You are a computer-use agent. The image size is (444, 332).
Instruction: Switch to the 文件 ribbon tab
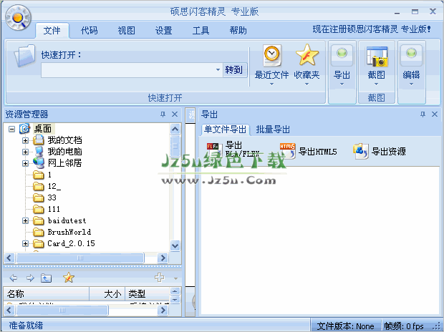52,31
